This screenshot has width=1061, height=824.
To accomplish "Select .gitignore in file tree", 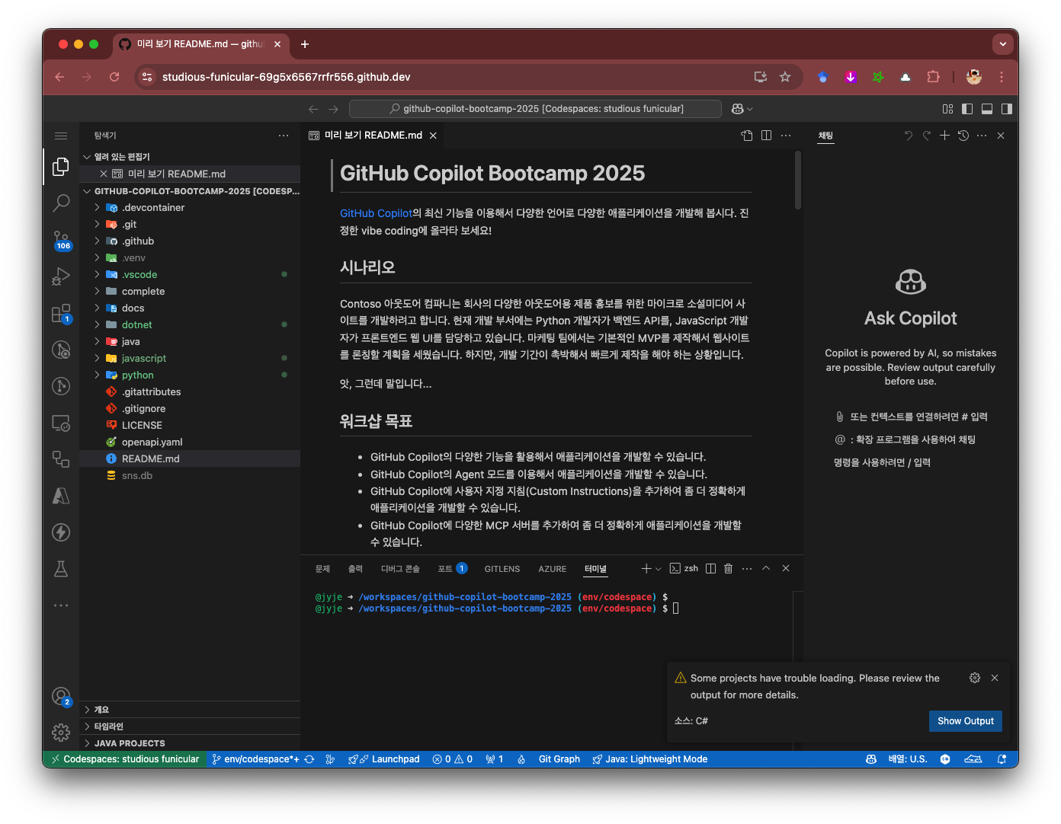I will [x=190, y=409].
